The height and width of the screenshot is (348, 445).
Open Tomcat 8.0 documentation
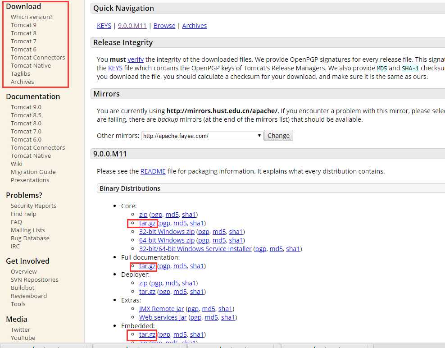(26, 123)
